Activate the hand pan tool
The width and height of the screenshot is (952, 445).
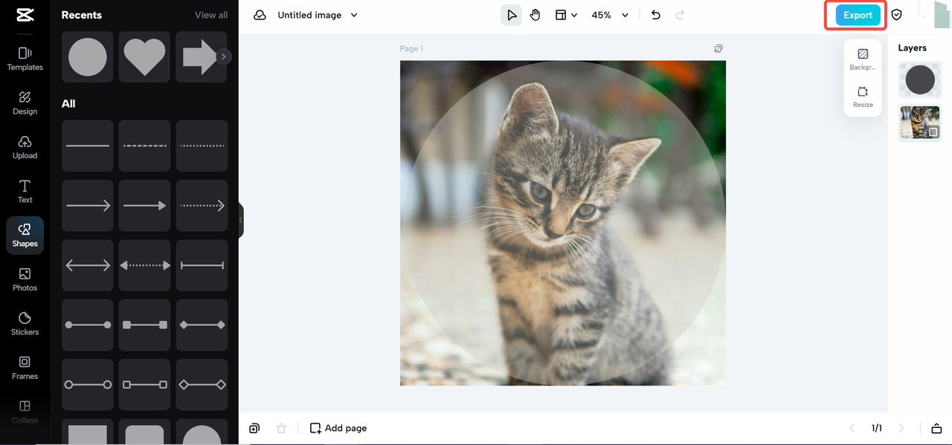coord(535,15)
